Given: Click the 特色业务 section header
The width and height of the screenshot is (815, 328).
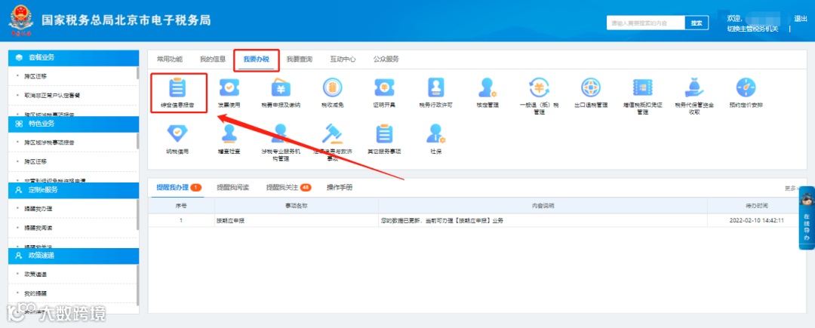Looking at the screenshot, I should pyautogui.click(x=74, y=124).
